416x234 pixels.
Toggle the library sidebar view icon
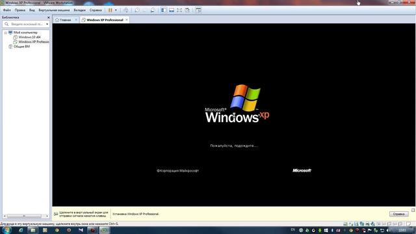(164, 10)
